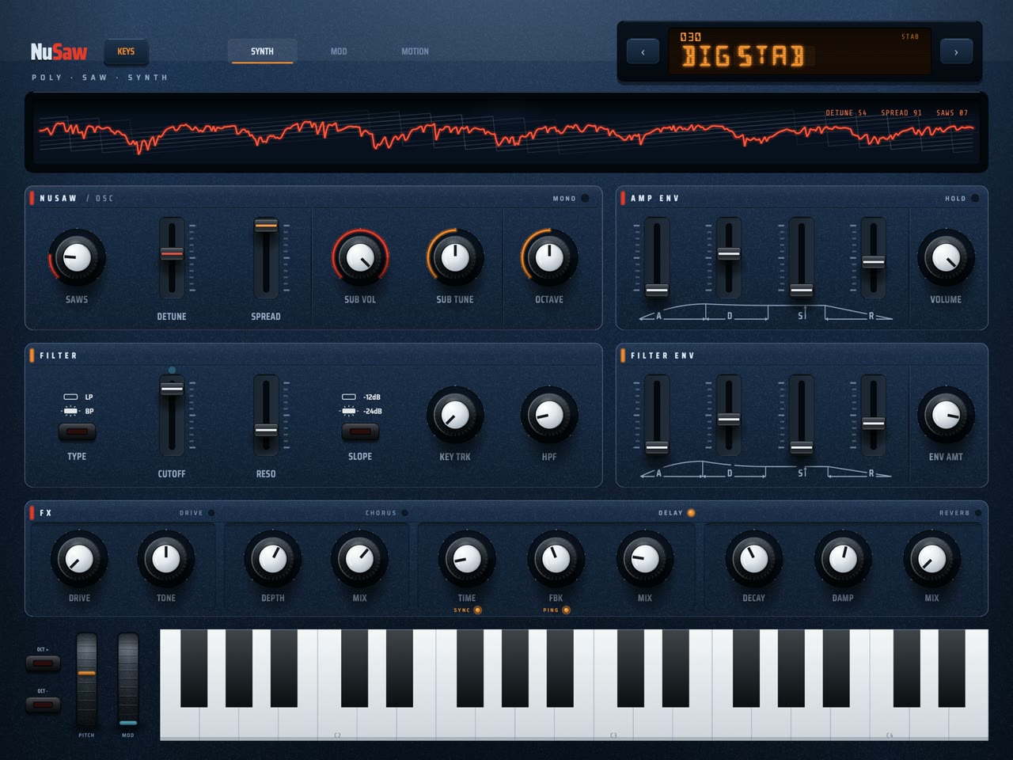Toggle the MONO switch on the oscillator

(x=585, y=198)
